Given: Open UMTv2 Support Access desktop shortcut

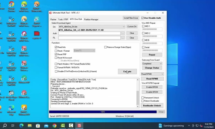Looking at the screenshot, I should [36, 21].
